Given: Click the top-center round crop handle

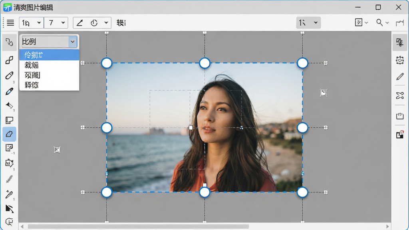Looking at the screenshot, I should [204, 63].
